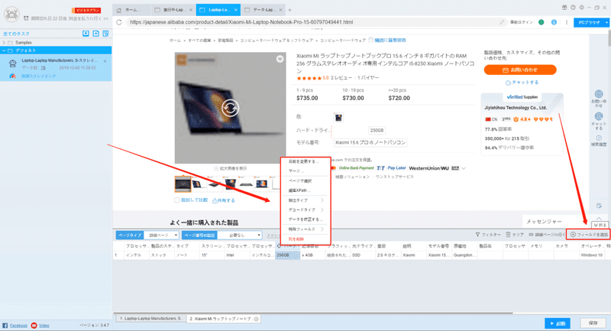The width and height of the screenshot is (611, 331).
Task: Select bottom tab 1. Laptop-Laptop Manufacturers
Action: (x=150, y=319)
